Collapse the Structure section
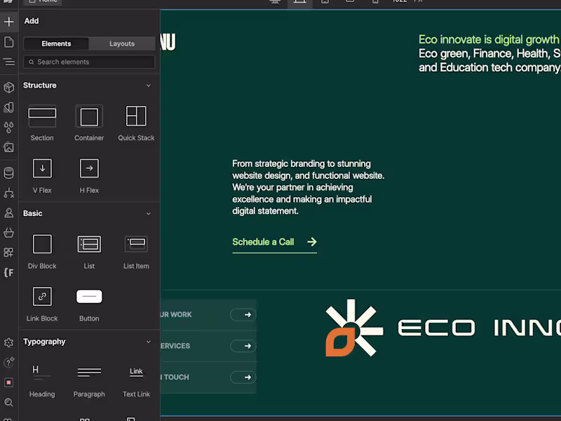 (x=148, y=86)
